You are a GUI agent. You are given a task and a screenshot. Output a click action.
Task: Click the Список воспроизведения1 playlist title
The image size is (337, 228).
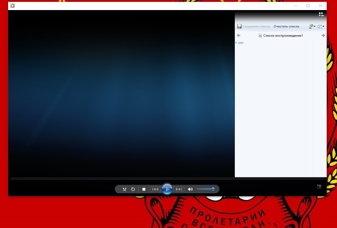(x=283, y=36)
